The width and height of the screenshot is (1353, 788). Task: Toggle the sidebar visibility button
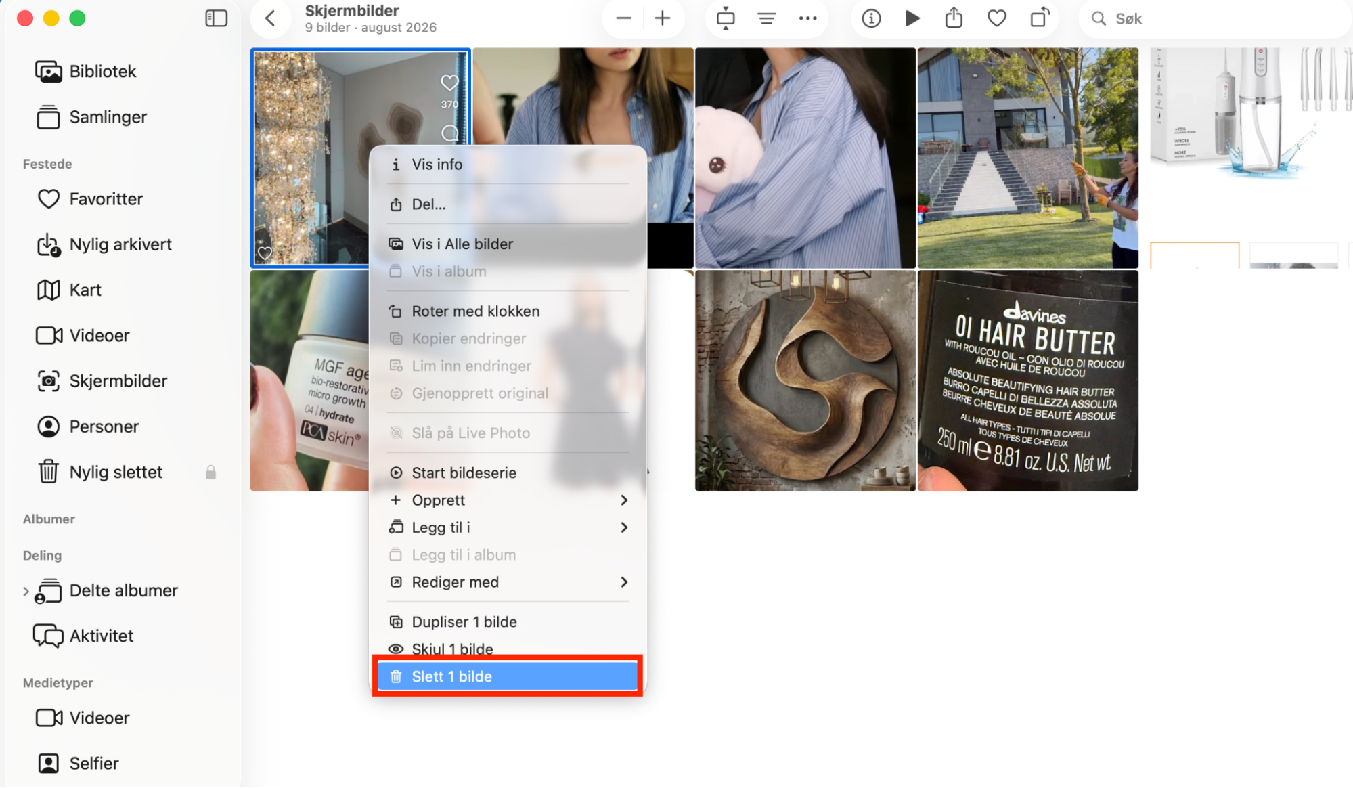point(216,18)
